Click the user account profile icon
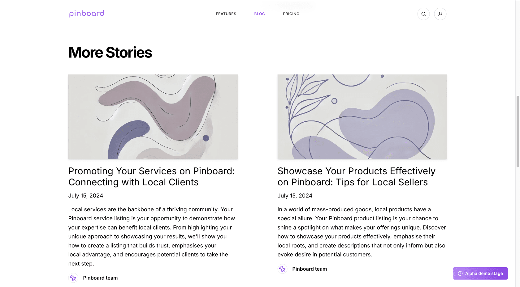 pyautogui.click(x=440, y=14)
